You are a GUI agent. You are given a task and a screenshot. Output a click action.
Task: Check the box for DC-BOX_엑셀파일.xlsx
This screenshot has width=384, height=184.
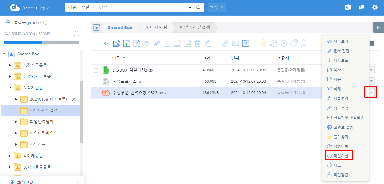96,70
